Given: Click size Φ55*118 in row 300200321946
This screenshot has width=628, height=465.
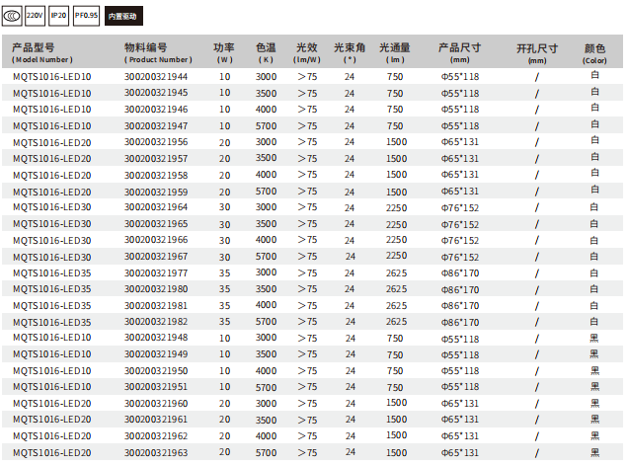Looking at the screenshot, I should click(x=460, y=110).
